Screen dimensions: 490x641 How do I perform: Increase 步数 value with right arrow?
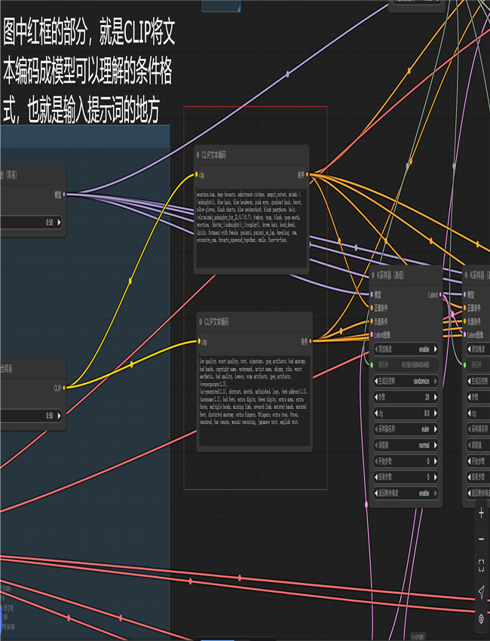436,397
